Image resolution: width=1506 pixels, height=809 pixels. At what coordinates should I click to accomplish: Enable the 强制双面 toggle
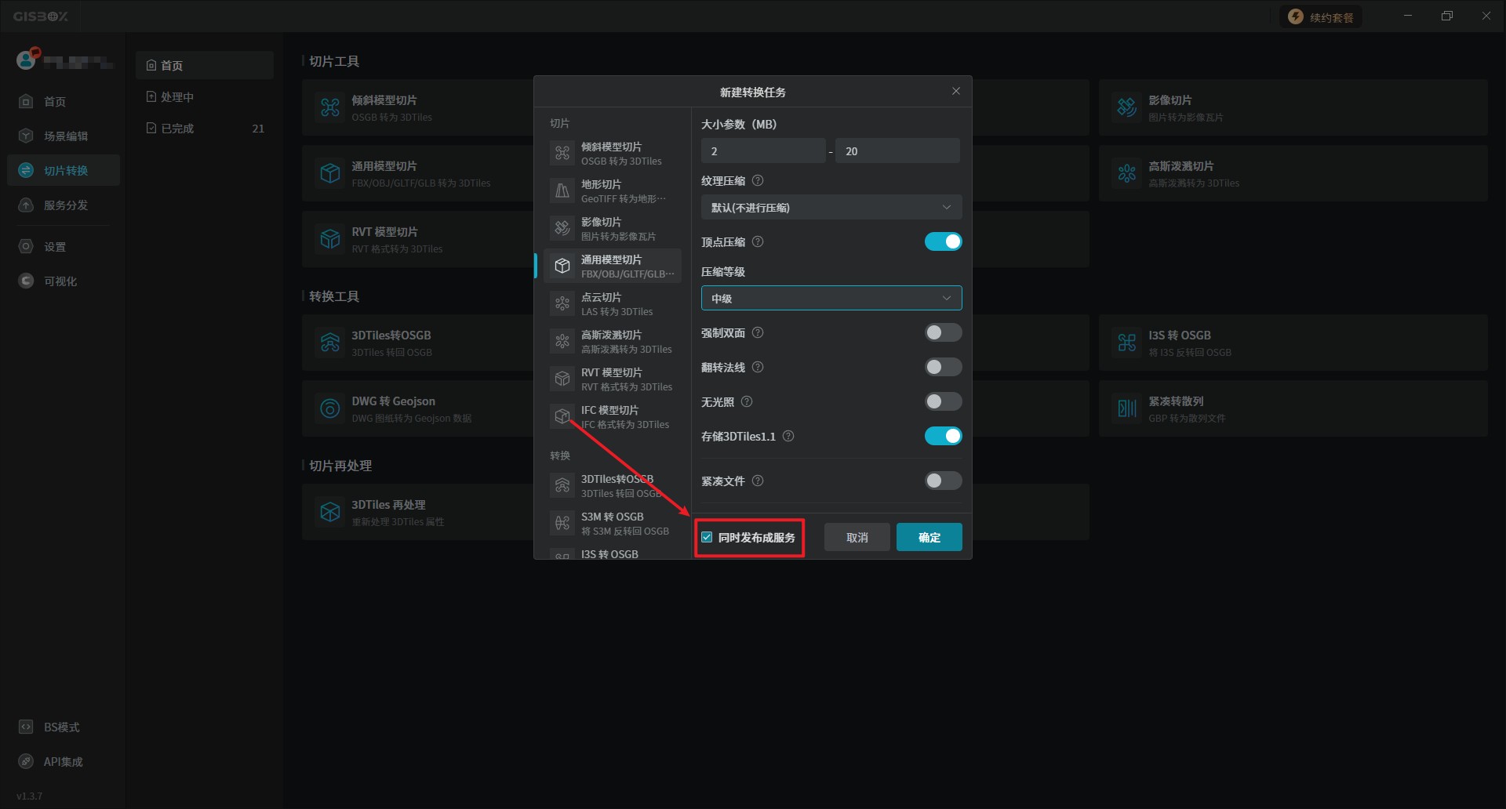click(943, 333)
